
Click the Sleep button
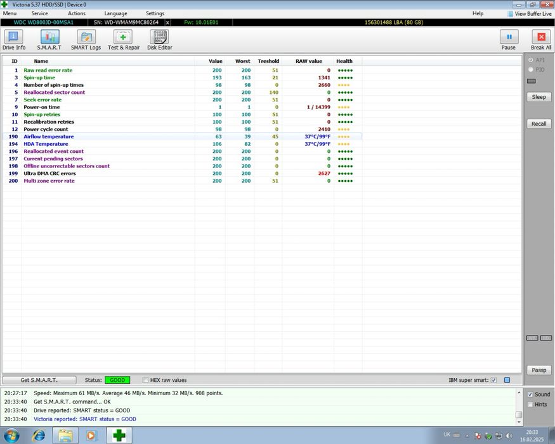[539, 97]
